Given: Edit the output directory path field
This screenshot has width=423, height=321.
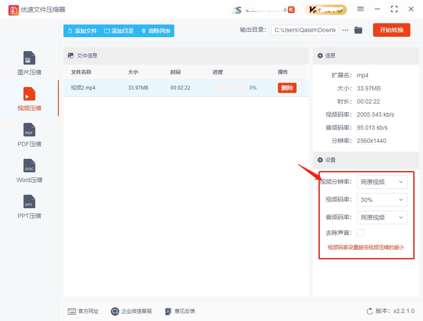Looking at the screenshot, I should 305,30.
